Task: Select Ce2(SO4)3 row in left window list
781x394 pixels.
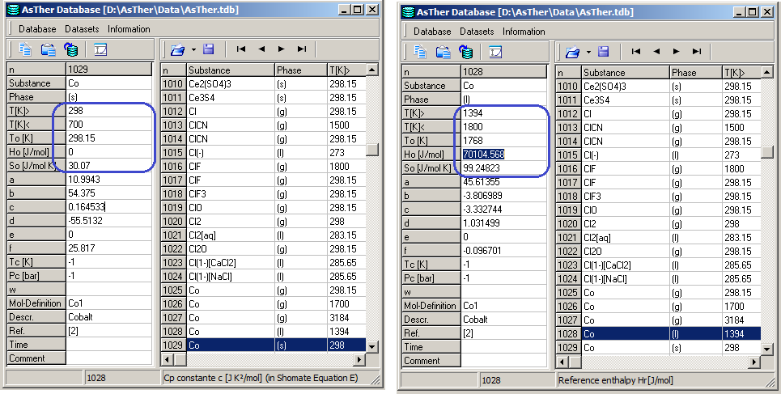Action: pos(264,83)
